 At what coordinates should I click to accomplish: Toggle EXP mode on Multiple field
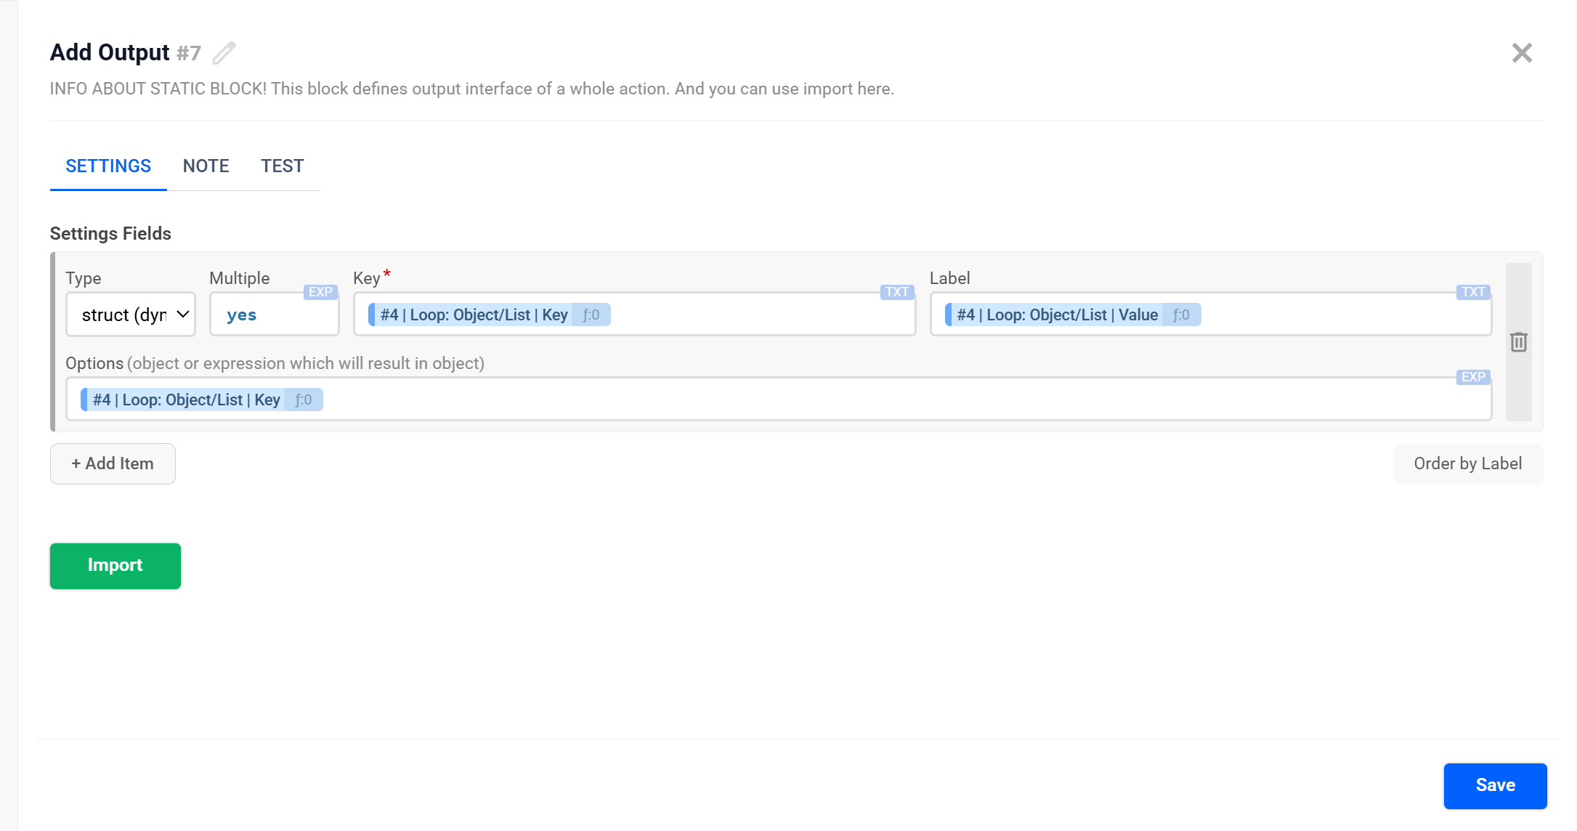click(320, 292)
